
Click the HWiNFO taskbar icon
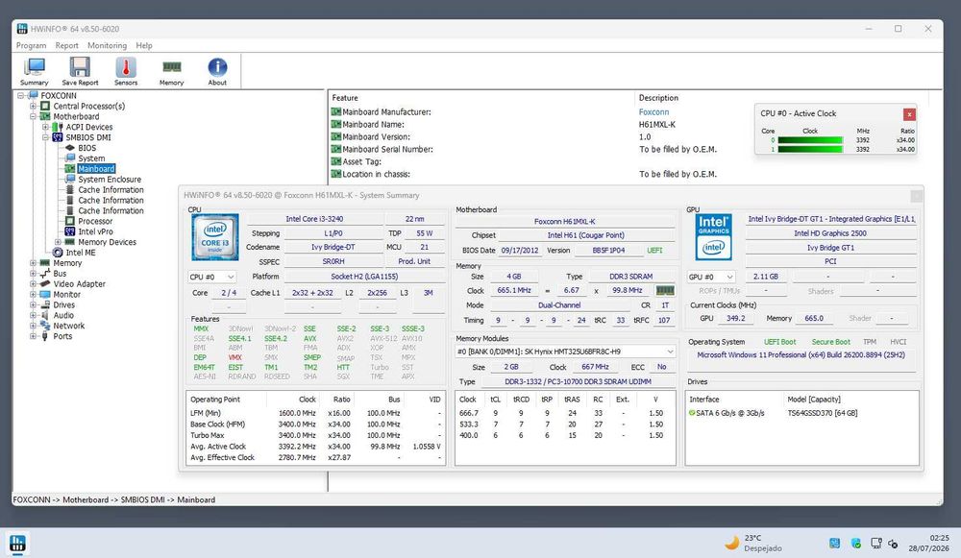(x=17, y=543)
